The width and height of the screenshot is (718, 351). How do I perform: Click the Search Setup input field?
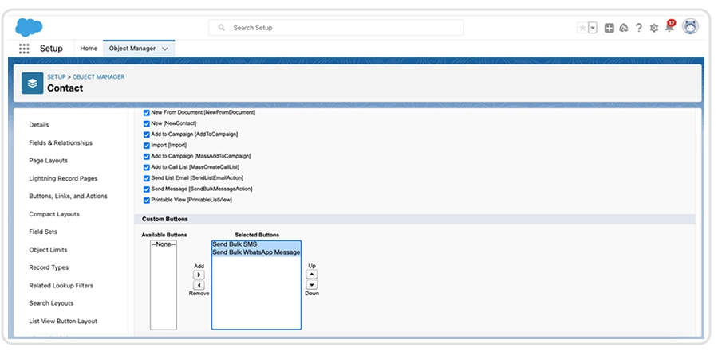click(x=359, y=28)
